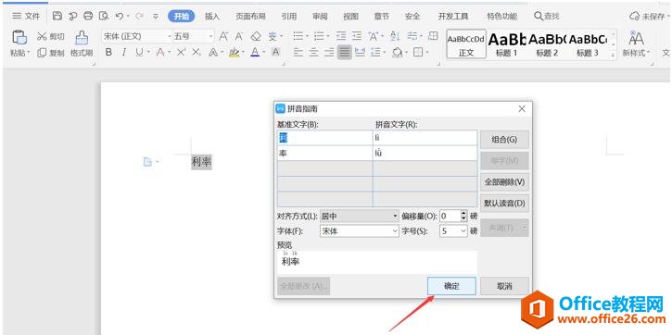Click 确定 to confirm pinyin guide
The height and width of the screenshot is (335, 672).
(x=451, y=286)
